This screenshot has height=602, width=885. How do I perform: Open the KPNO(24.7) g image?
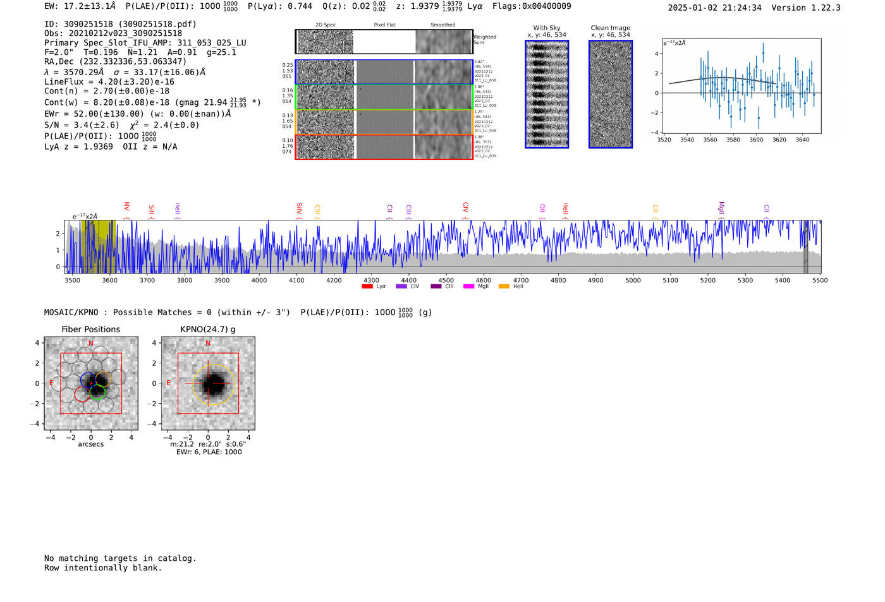point(208,383)
